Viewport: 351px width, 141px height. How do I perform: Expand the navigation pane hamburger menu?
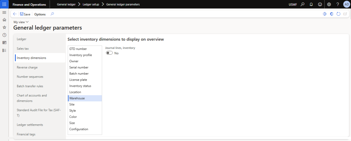(x=4, y=12)
